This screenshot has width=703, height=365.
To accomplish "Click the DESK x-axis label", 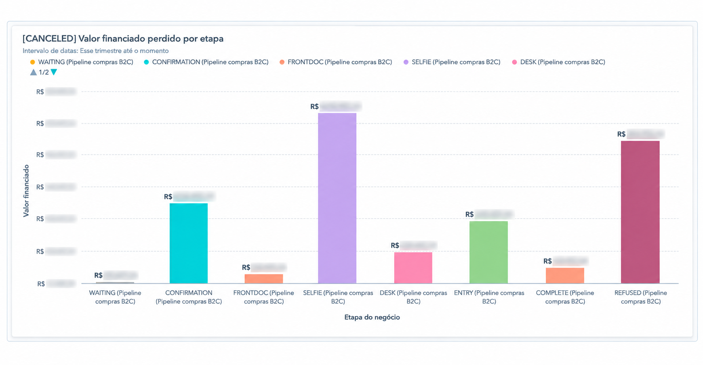I will (x=413, y=297).
